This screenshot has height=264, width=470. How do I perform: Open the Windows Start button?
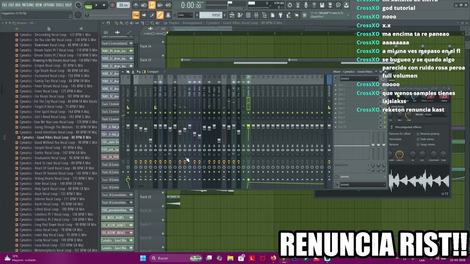pos(143,258)
